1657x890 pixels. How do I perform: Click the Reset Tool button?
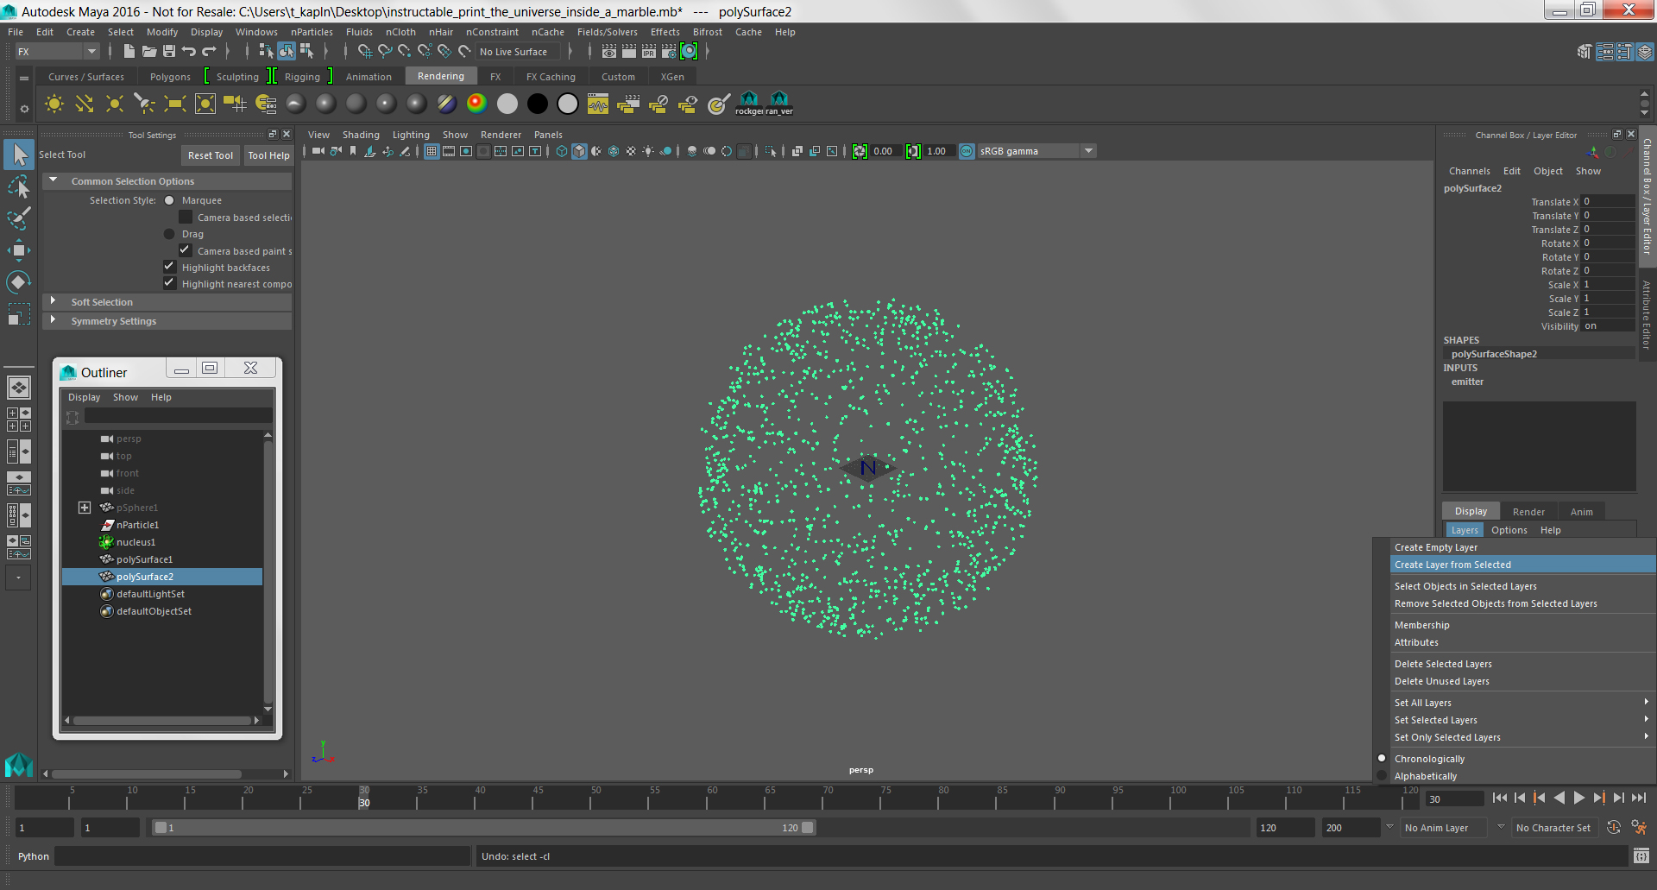211,155
